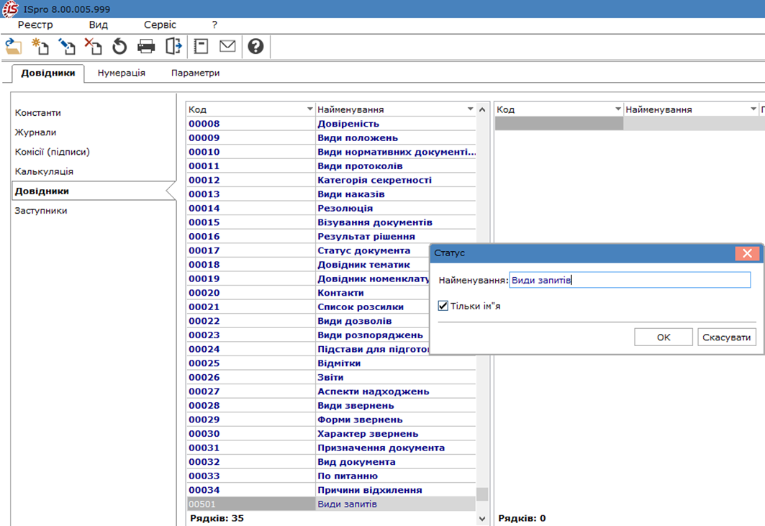This screenshot has height=526, width=765.
Task: Click the open folder toolbar icon
Action: (14, 47)
